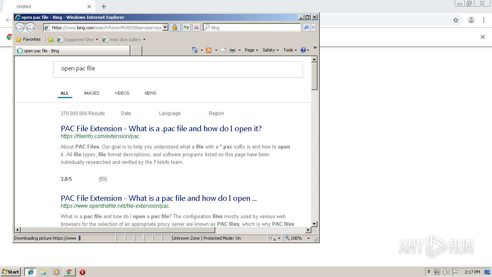Add to Favorites bar icon
This screenshot has height=277, width=492.
(x=51, y=39)
